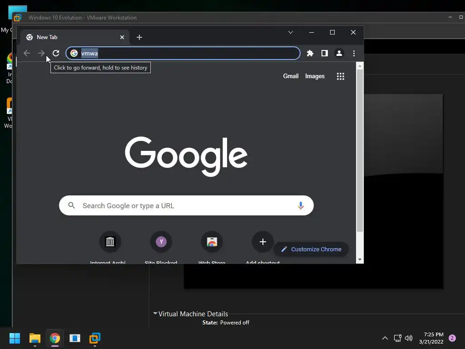Screen dimensions: 465x349
Task: Click Add shortcut plus tile
Action: [262, 242]
